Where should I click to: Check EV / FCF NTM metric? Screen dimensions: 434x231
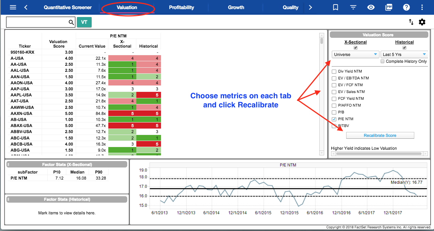[334, 85]
